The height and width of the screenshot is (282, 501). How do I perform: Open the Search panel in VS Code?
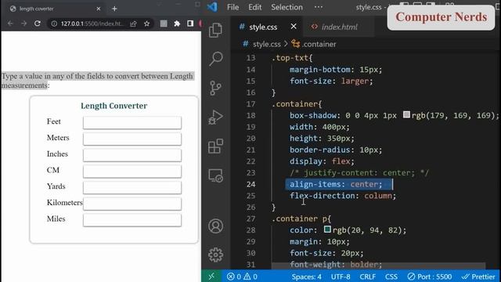pos(216,59)
